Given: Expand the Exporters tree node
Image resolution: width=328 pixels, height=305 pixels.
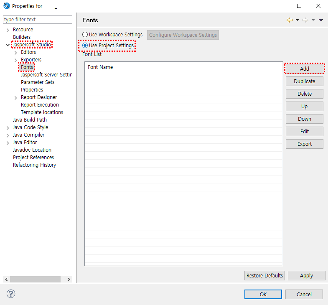Looking at the screenshot, I should point(16,60).
